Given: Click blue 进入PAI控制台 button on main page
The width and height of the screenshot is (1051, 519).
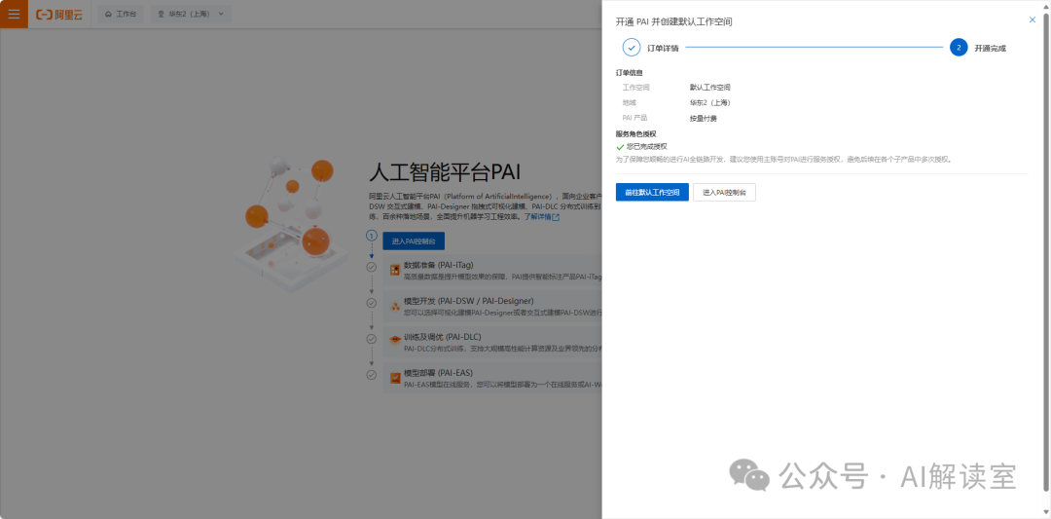Looking at the screenshot, I should [x=414, y=241].
